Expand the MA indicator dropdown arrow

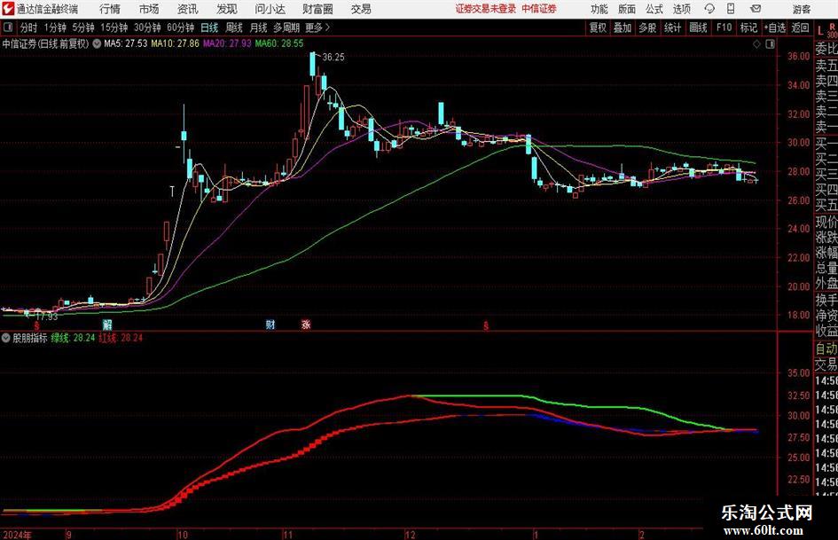97,43
